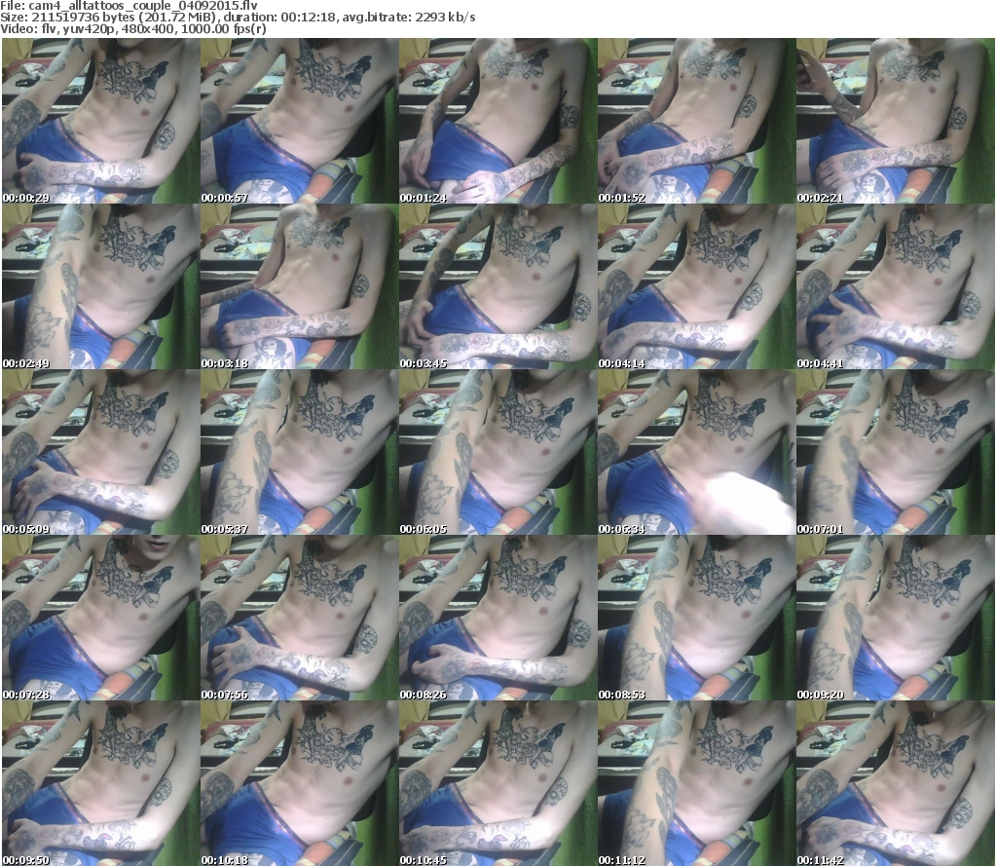This screenshot has width=997, height=866.
Task: Click the thumbnail labeled 00:09:20
Action: (896, 618)
